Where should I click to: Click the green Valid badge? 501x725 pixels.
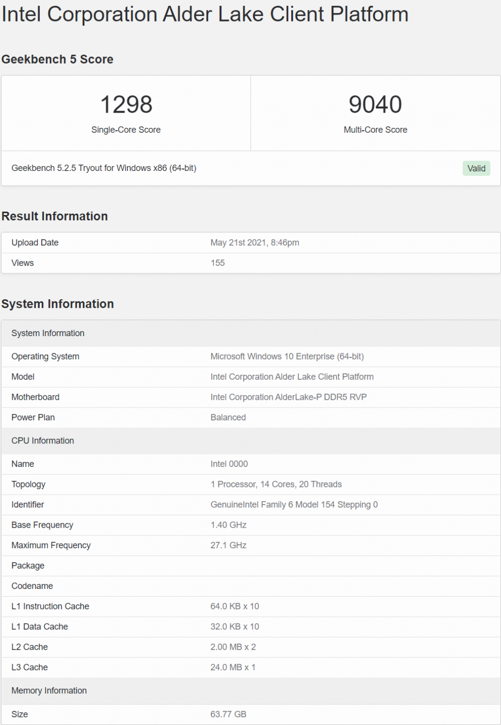476,169
